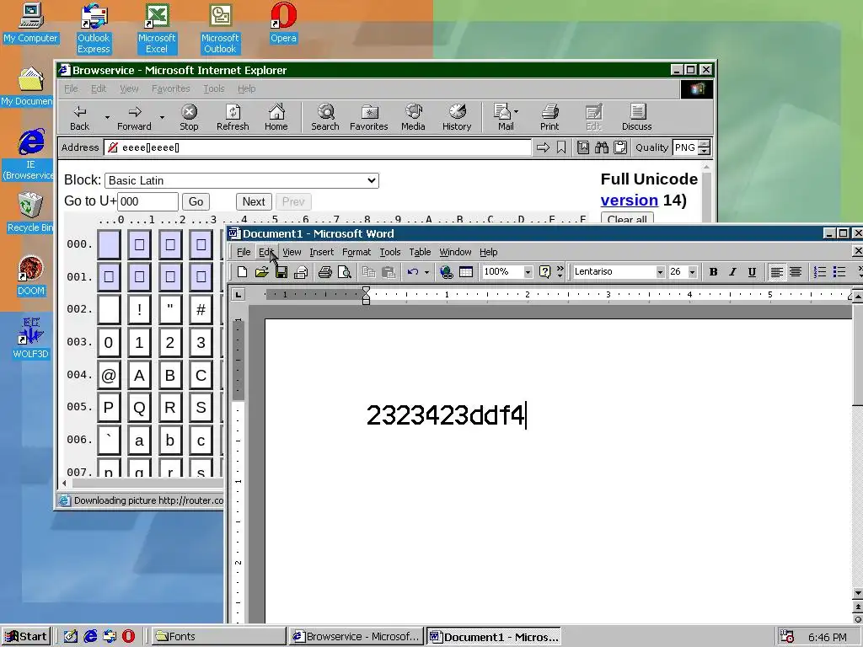Print the page from IE toolbar
Image resolution: width=863 pixels, height=647 pixels.
[x=549, y=118]
